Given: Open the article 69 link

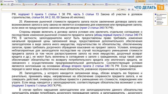Looking at the screenshot, I should point(58,17).
